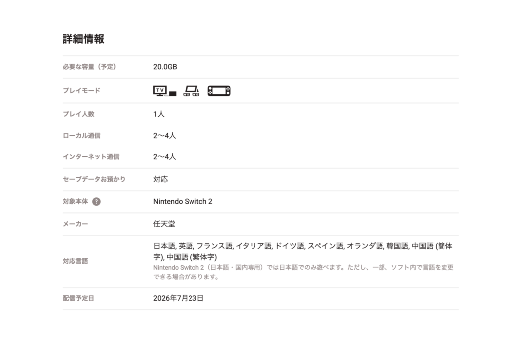
Task: Select the 20.0GB value
Action: tap(165, 67)
